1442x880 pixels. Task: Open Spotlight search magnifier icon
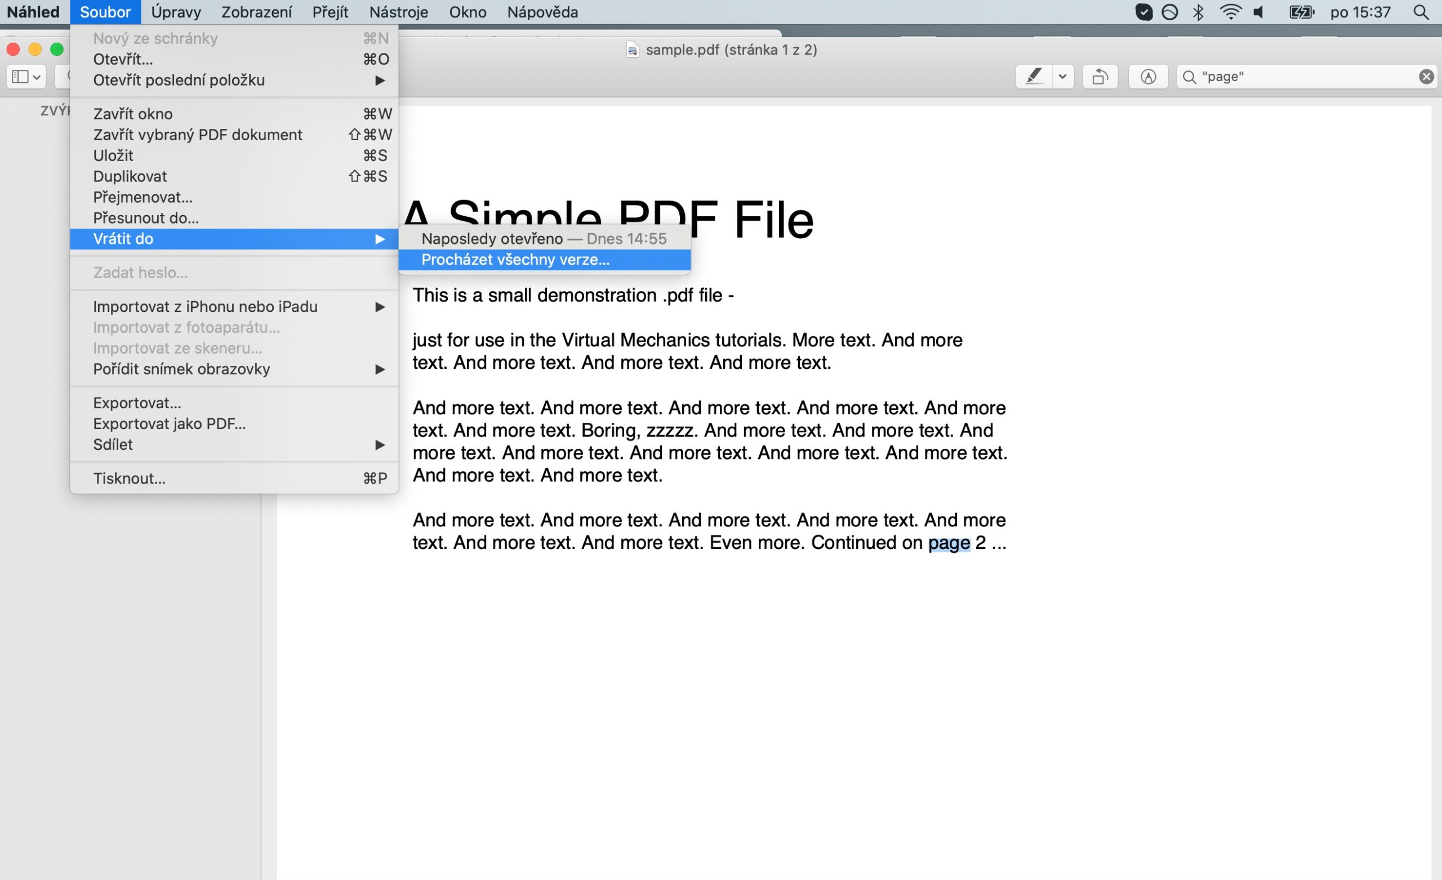click(x=1421, y=12)
